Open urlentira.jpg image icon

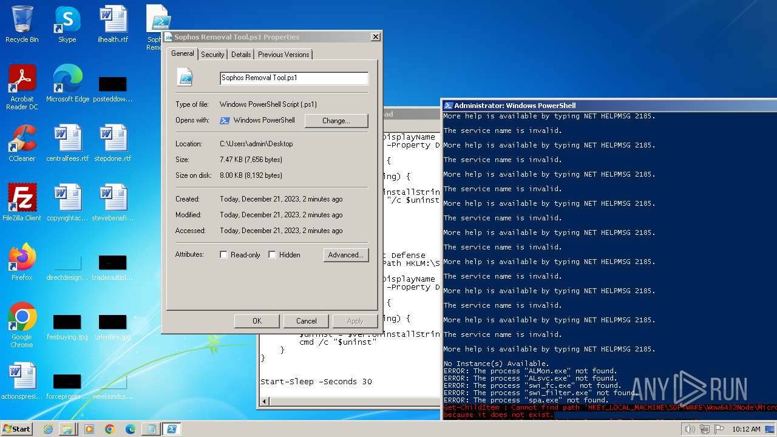pos(113,327)
